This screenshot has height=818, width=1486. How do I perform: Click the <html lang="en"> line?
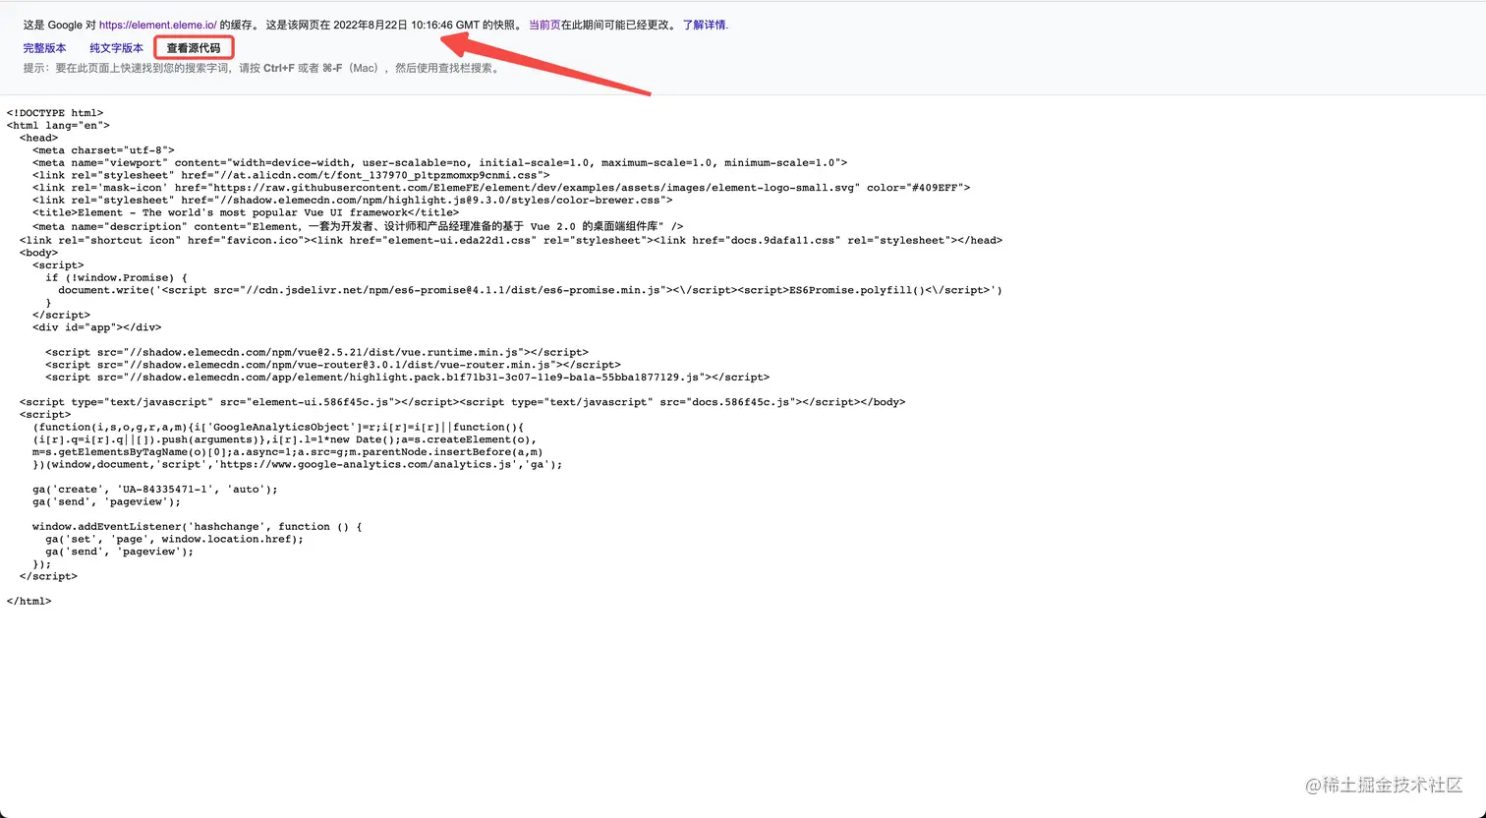pyautogui.click(x=58, y=126)
